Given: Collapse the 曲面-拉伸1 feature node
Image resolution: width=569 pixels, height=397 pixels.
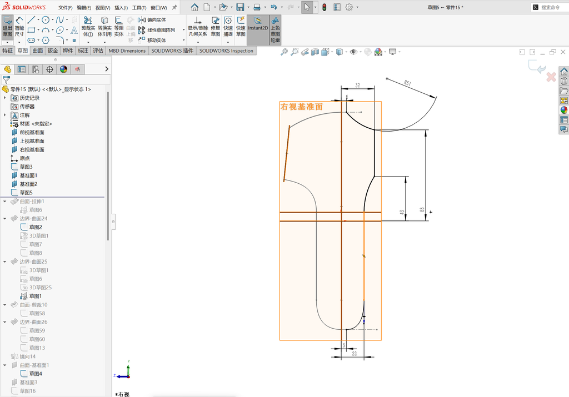Looking at the screenshot, I should (4, 201).
